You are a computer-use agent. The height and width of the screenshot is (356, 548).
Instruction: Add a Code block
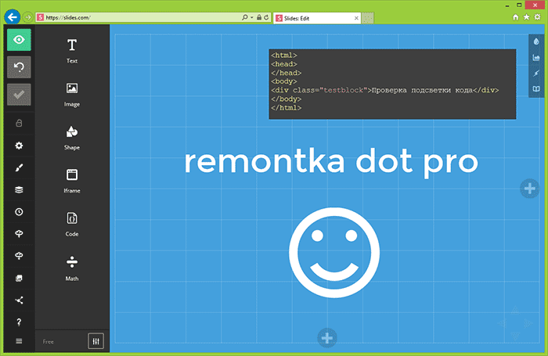click(72, 225)
